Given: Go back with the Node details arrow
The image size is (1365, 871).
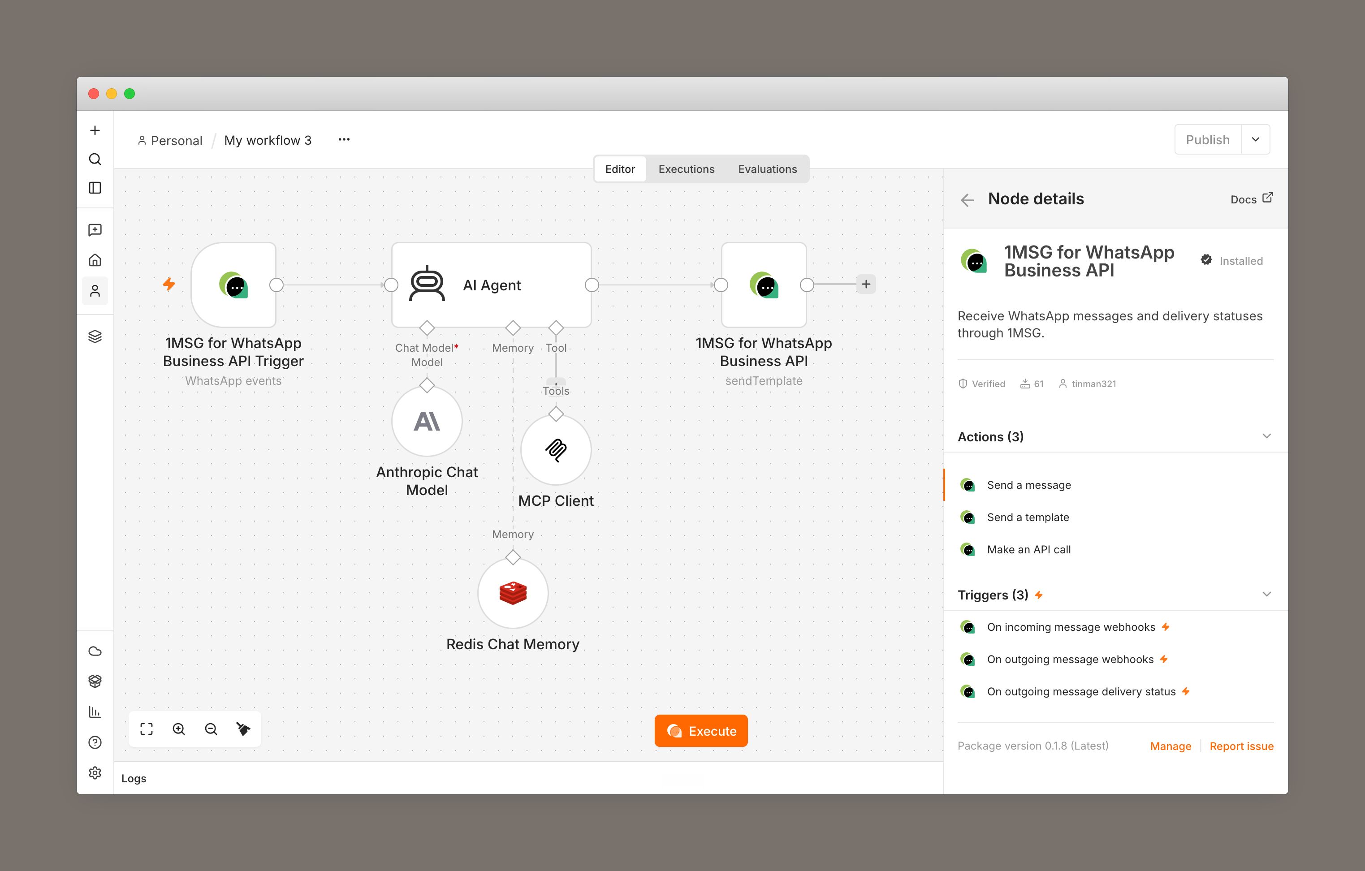Looking at the screenshot, I should (x=968, y=199).
